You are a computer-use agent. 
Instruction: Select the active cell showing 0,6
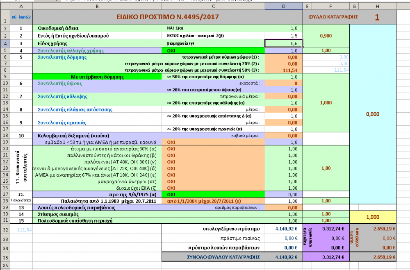pos(284,43)
